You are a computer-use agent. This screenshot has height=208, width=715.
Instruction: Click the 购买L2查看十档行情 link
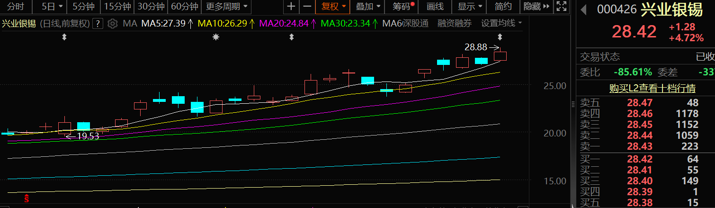click(645, 88)
